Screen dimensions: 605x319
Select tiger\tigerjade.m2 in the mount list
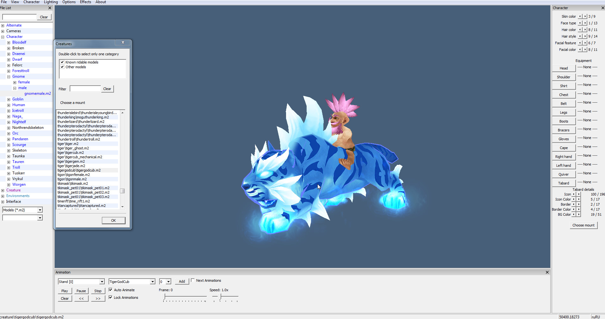click(71, 166)
